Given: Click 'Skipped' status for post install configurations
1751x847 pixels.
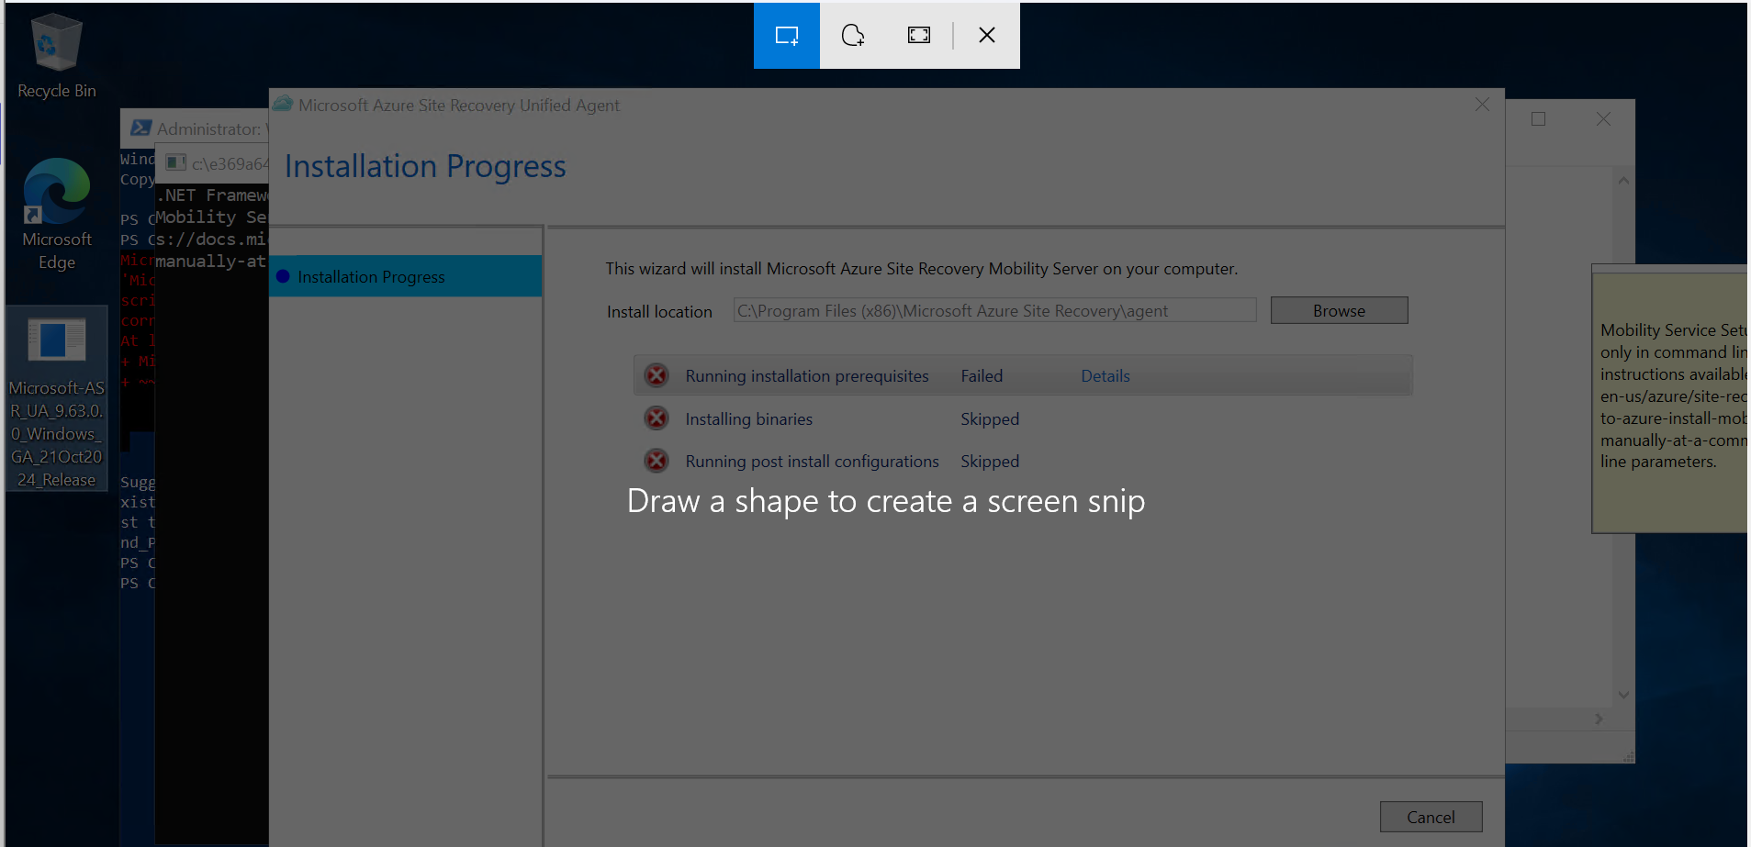Looking at the screenshot, I should click(990, 462).
